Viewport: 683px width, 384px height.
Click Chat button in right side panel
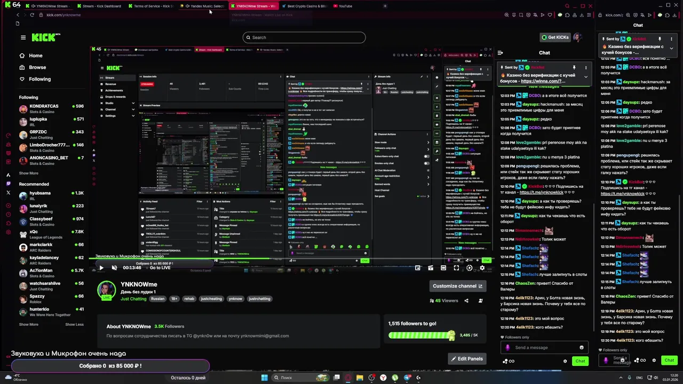669,361
